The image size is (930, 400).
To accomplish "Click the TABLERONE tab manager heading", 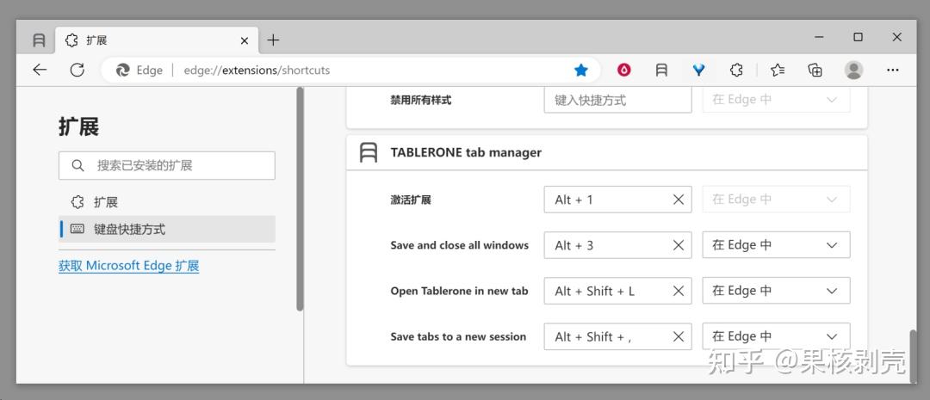I will coord(466,152).
